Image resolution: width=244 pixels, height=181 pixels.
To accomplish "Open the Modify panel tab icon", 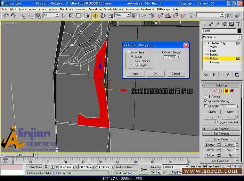I will tap(211, 24).
